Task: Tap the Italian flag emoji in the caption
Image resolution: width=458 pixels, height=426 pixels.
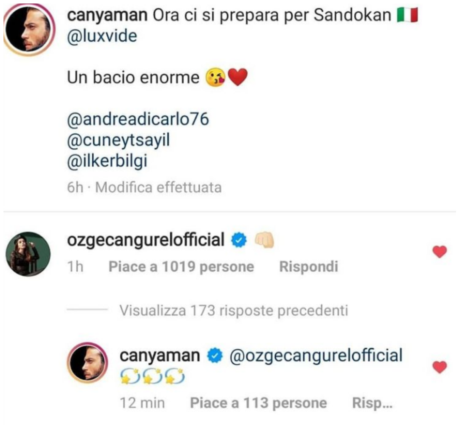Action: 408,15
